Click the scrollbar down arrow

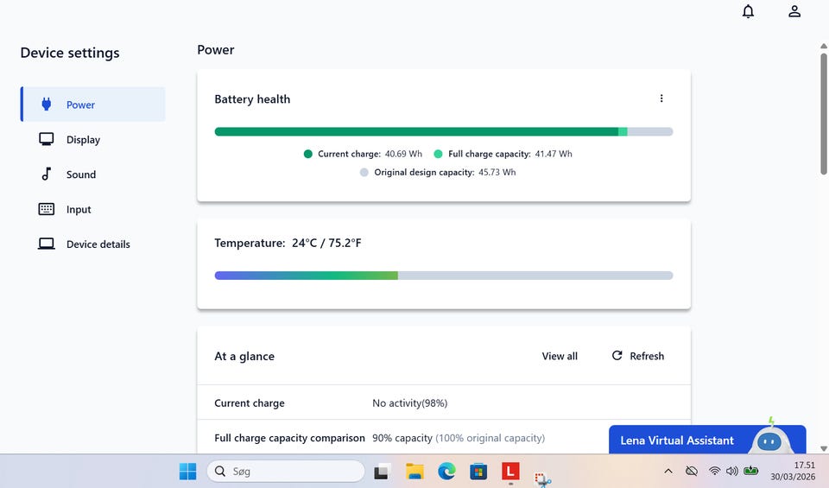pos(824,448)
